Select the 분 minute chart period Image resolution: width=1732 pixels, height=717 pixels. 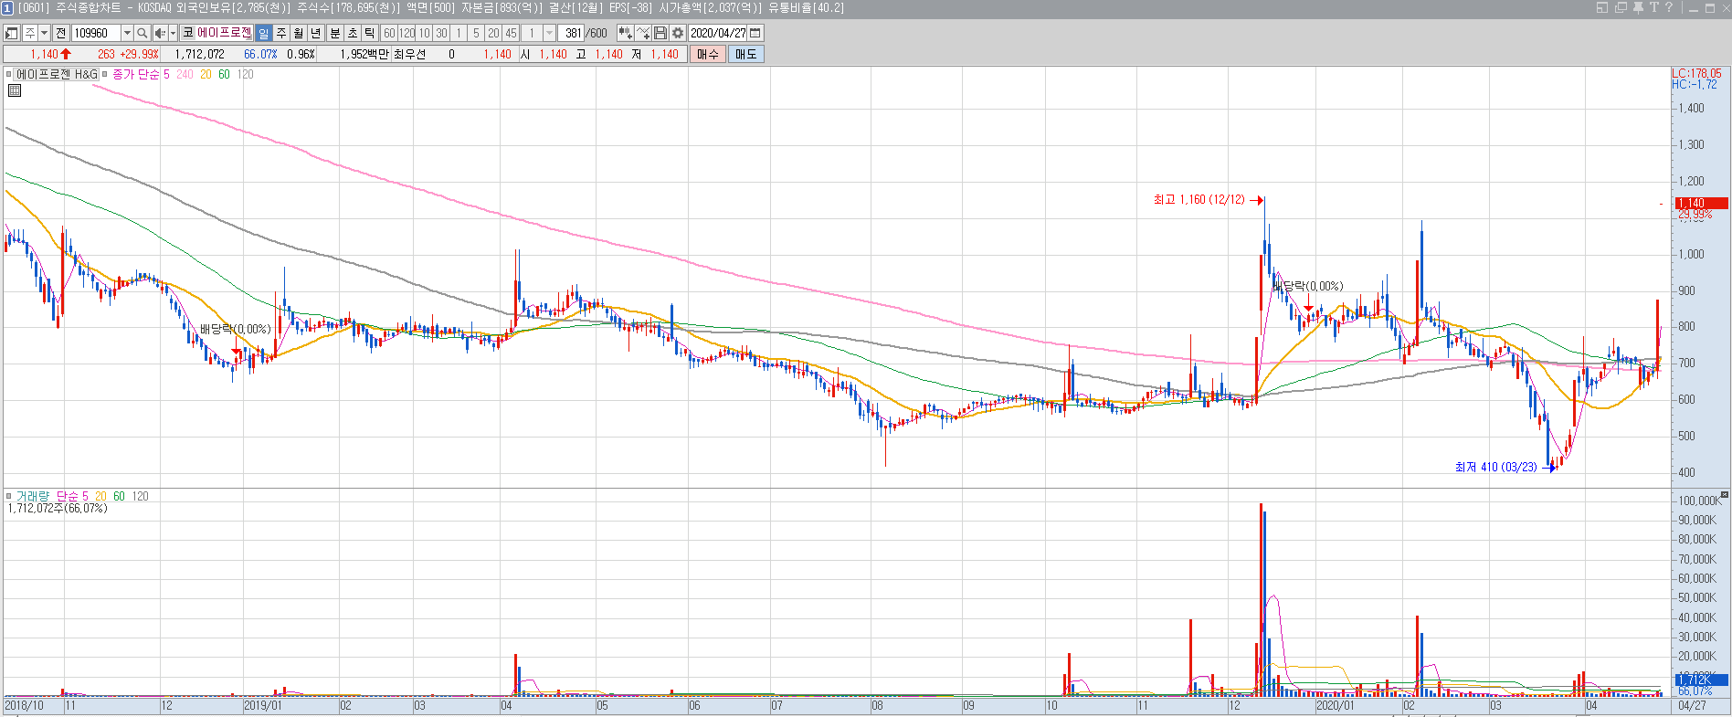[334, 33]
